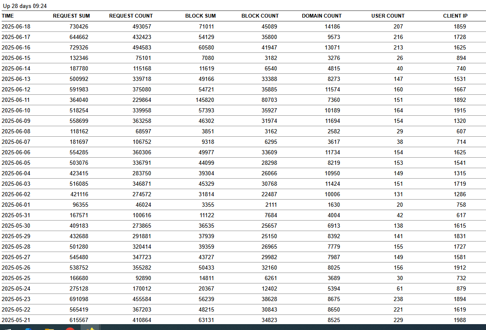Open the Windows Start menu

click(x=8, y=328)
